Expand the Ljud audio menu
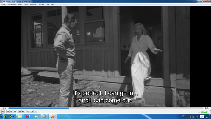The height and width of the screenshot is (119, 211). pos(20,4)
